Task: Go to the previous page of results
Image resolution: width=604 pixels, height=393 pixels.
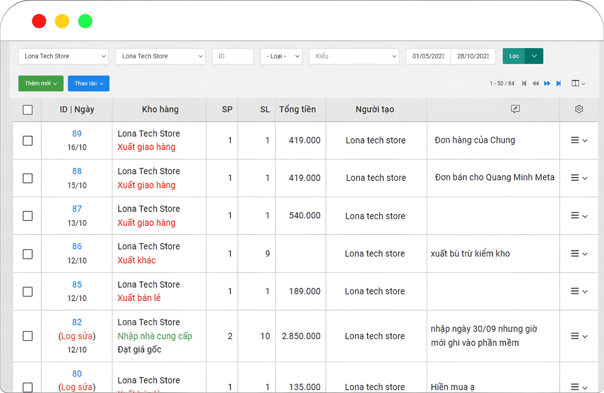Action: click(x=535, y=83)
